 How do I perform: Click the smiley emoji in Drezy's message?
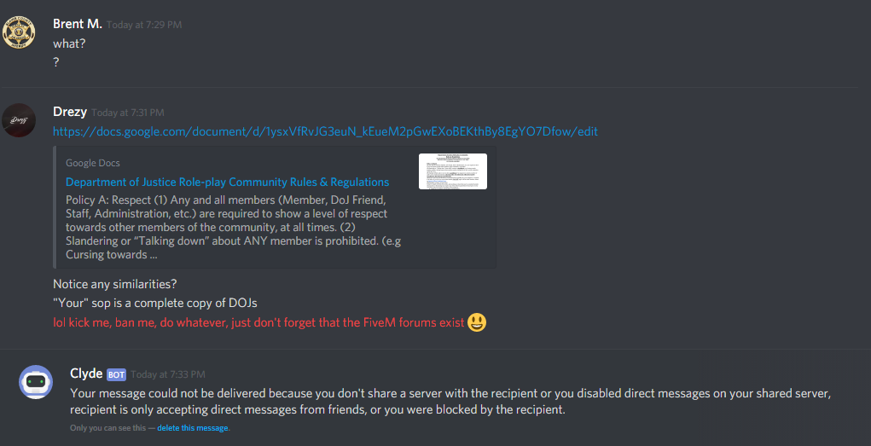click(477, 322)
